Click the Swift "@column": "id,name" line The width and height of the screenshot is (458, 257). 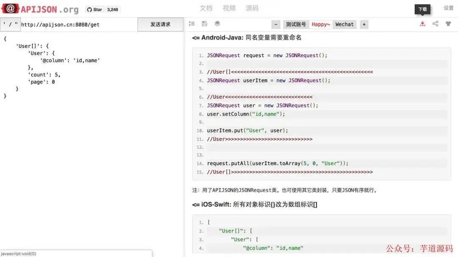(x=273, y=248)
